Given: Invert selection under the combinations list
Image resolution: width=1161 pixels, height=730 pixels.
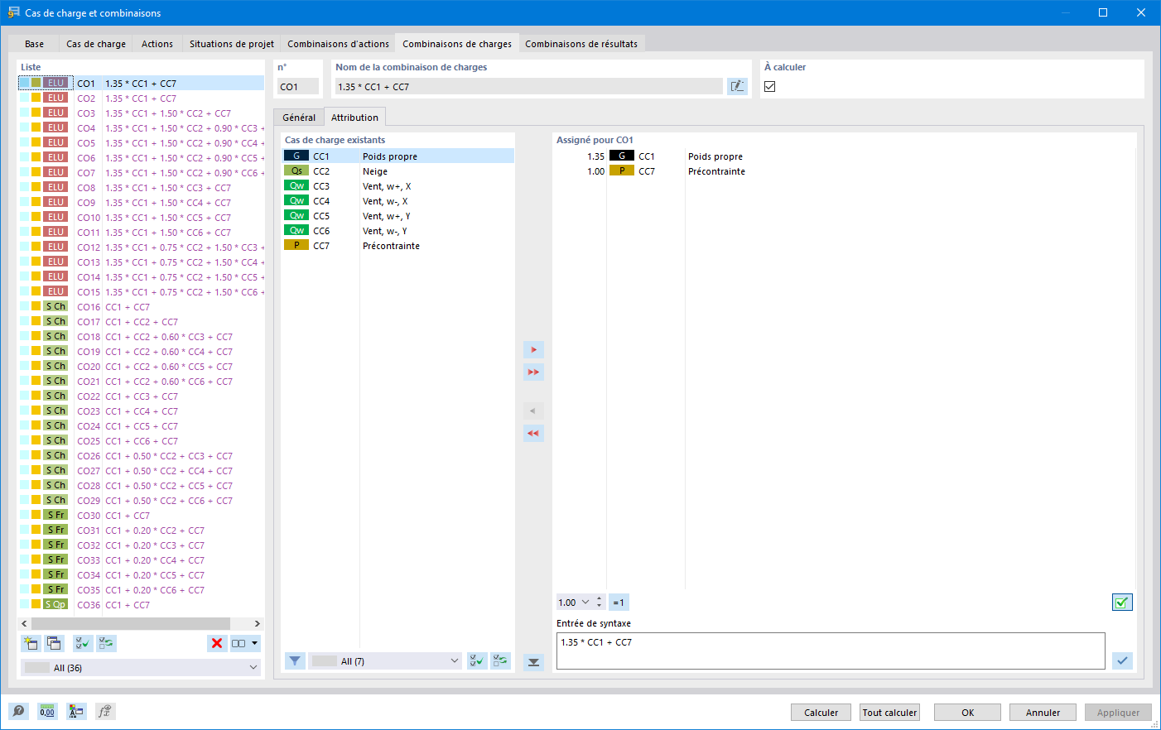Looking at the screenshot, I should tap(106, 643).
